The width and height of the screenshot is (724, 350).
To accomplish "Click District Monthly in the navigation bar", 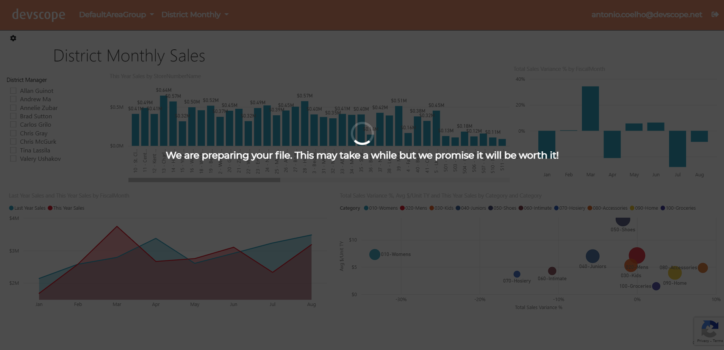I will [x=191, y=14].
